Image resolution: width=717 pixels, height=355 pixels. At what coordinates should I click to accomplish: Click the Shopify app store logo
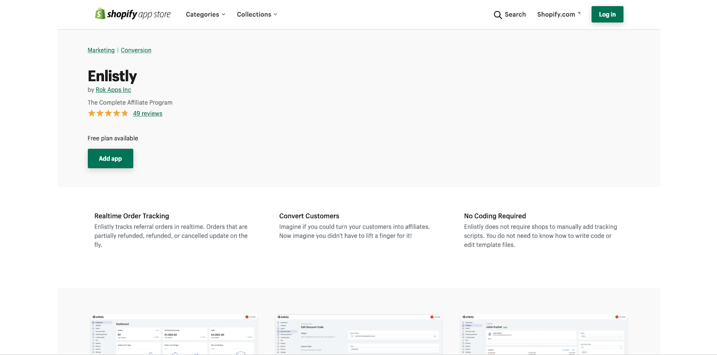click(x=133, y=14)
